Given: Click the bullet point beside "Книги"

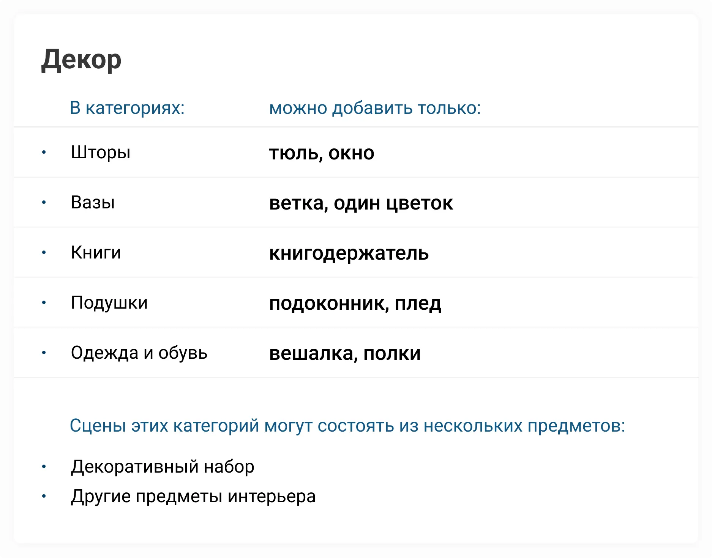Looking at the screenshot, I should [44, 253].
